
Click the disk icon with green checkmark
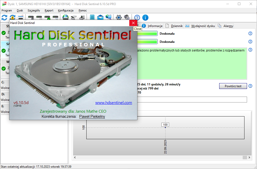(x=47, y=17)
